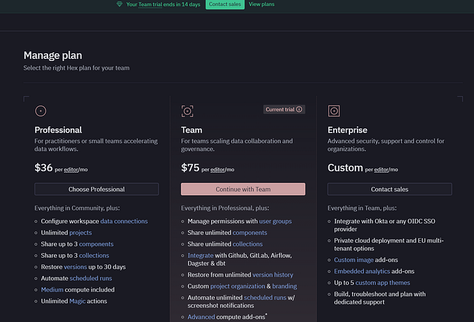Open the Medium compute link
This screenshot has width=474, height=322.
click(52, 290)
